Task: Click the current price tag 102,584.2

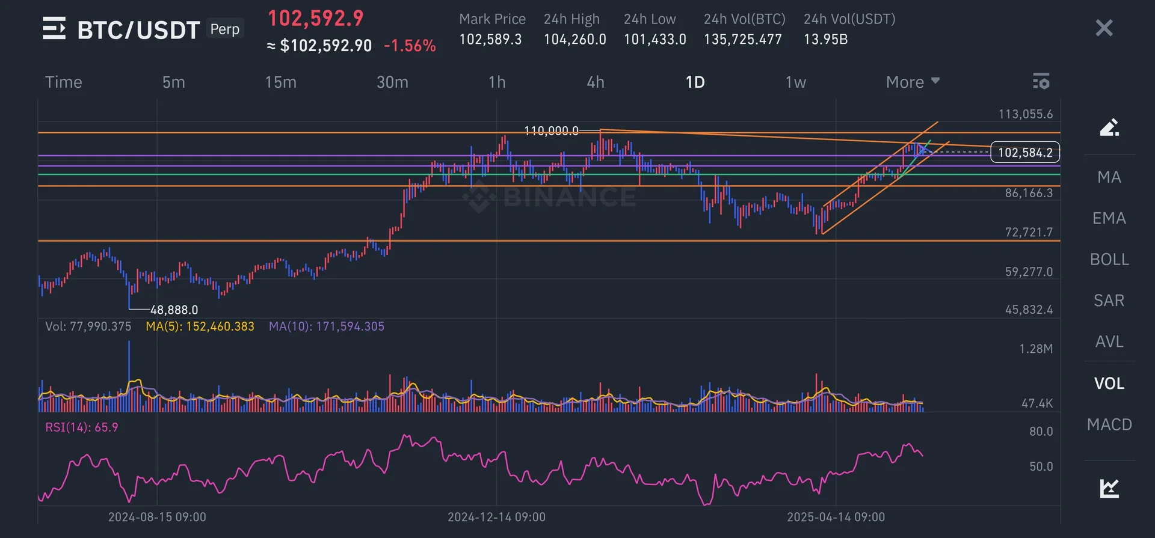Action: (1025, 153)
